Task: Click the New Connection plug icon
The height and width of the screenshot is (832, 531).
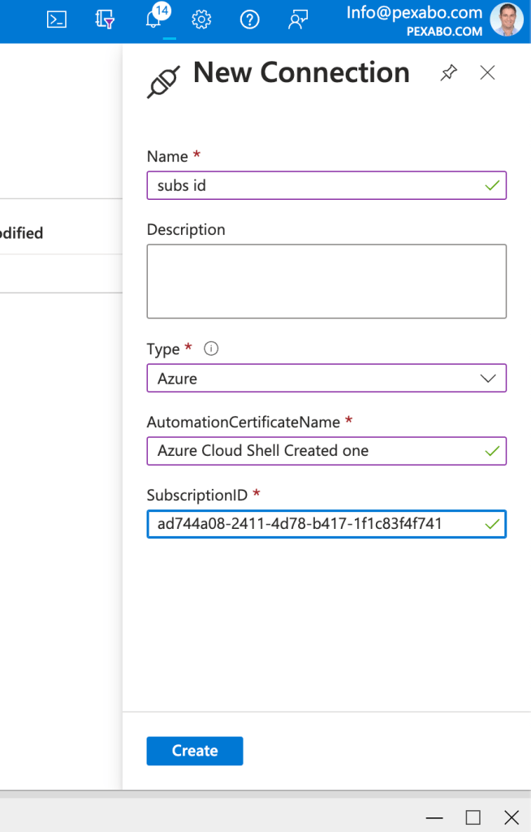Action: coord(163,82)
